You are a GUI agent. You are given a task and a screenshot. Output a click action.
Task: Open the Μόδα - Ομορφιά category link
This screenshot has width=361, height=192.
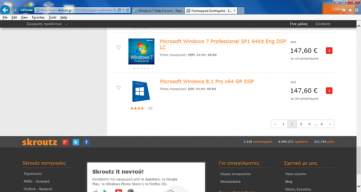(x=37, y=181)
